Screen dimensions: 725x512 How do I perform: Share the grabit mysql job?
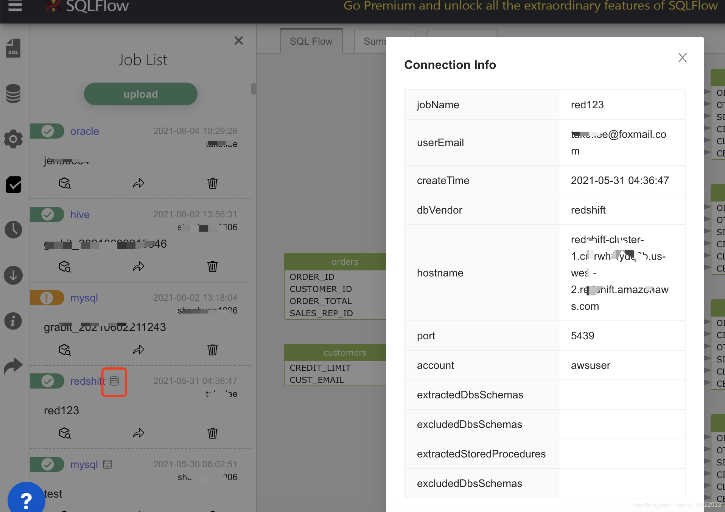(x=138, y=350)
